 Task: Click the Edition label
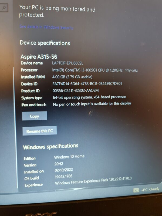pyautogui.click(x=29, y=158)
